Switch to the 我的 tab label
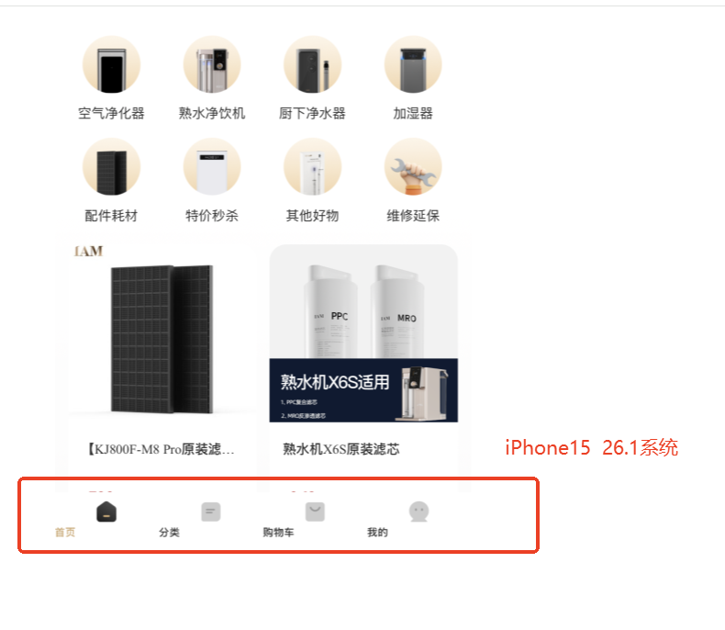Image resolution: width=725 pixels, height=630 pixels. (x=377, y=533)
